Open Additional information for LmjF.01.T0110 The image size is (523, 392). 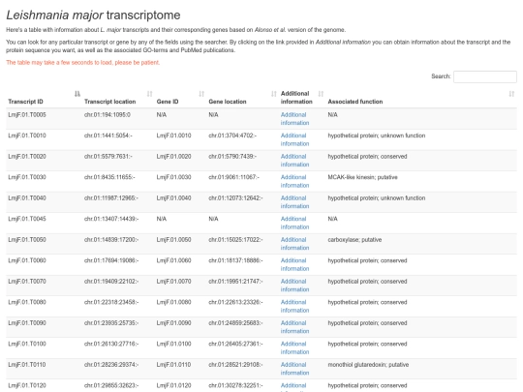(294, 369)
